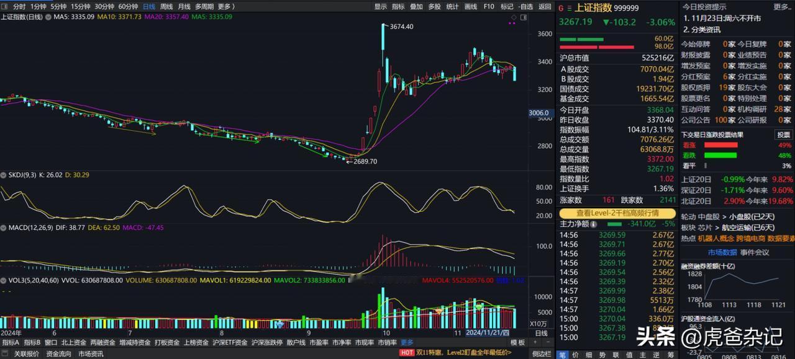The width and height of the screenshot is (795, 359).
Task: Open the 多周期 multi-period view
Action: (x=204, y=7)
